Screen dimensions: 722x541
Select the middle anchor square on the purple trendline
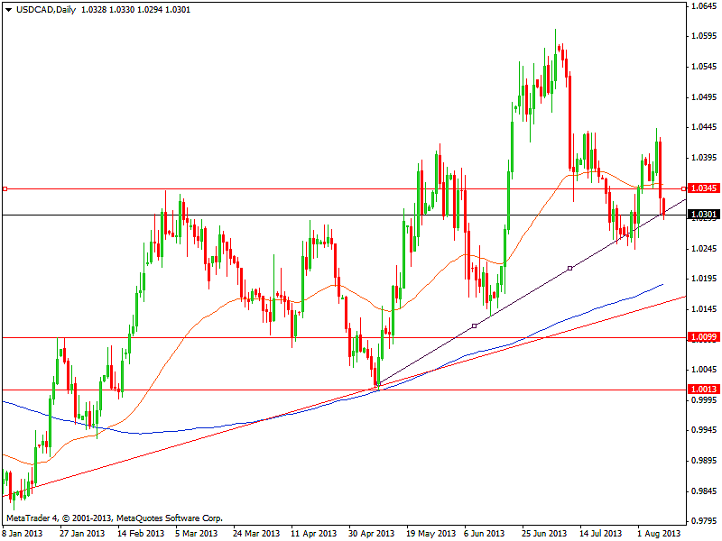(475, 326)
